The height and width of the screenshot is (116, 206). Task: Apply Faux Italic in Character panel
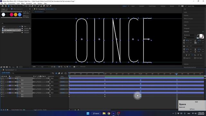(x=189, y=55)
